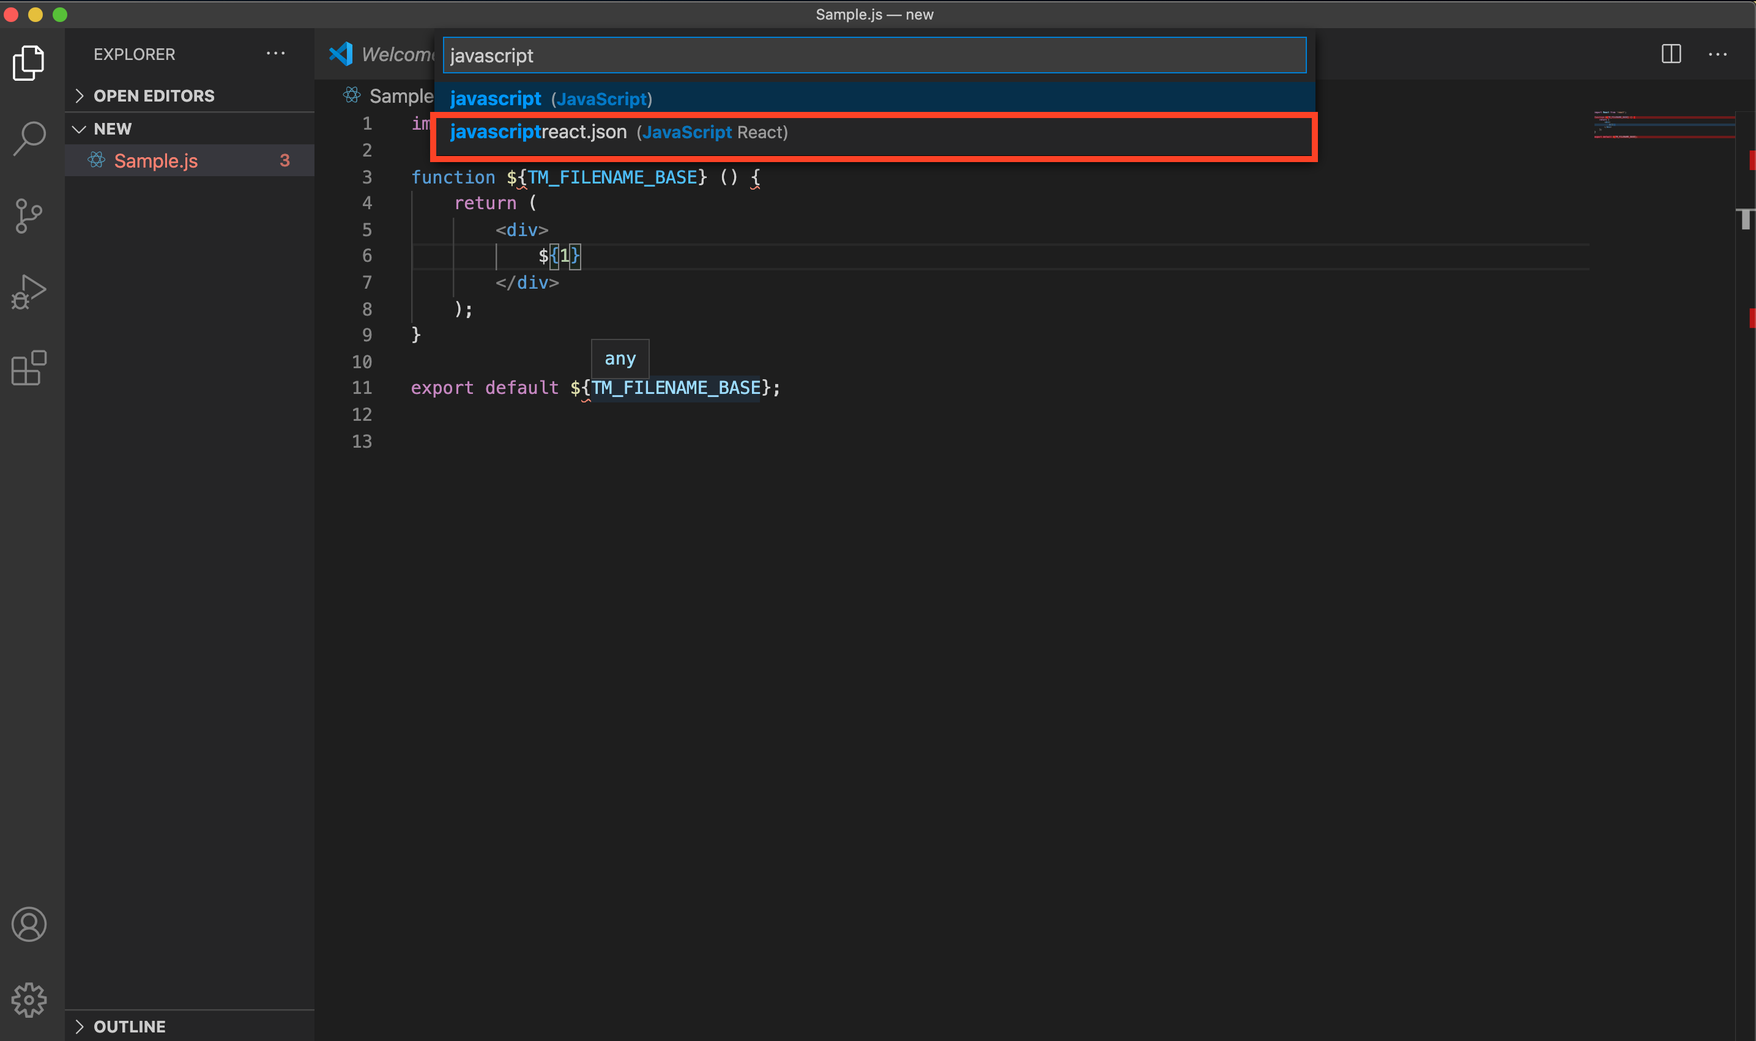Open the Source Control view

(x=29, y=215)
